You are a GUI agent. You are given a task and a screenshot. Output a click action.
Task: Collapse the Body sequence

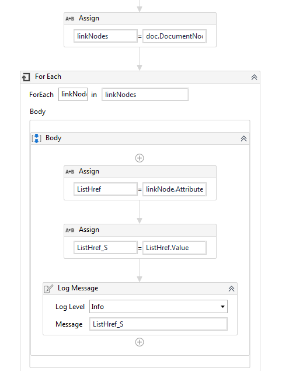243,138
